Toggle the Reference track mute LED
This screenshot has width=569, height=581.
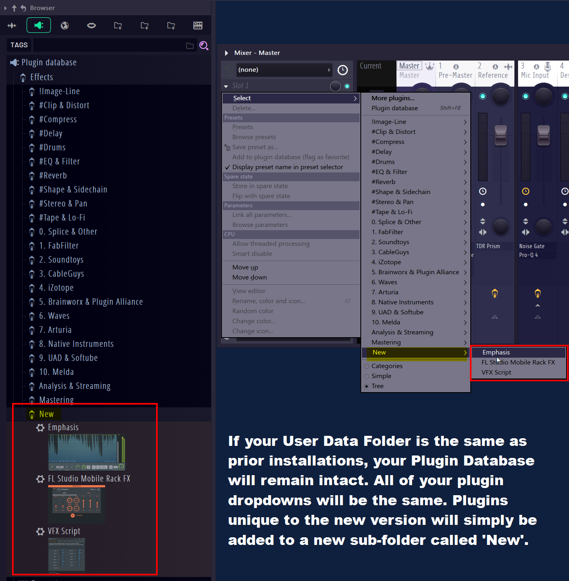coord(483,96)
